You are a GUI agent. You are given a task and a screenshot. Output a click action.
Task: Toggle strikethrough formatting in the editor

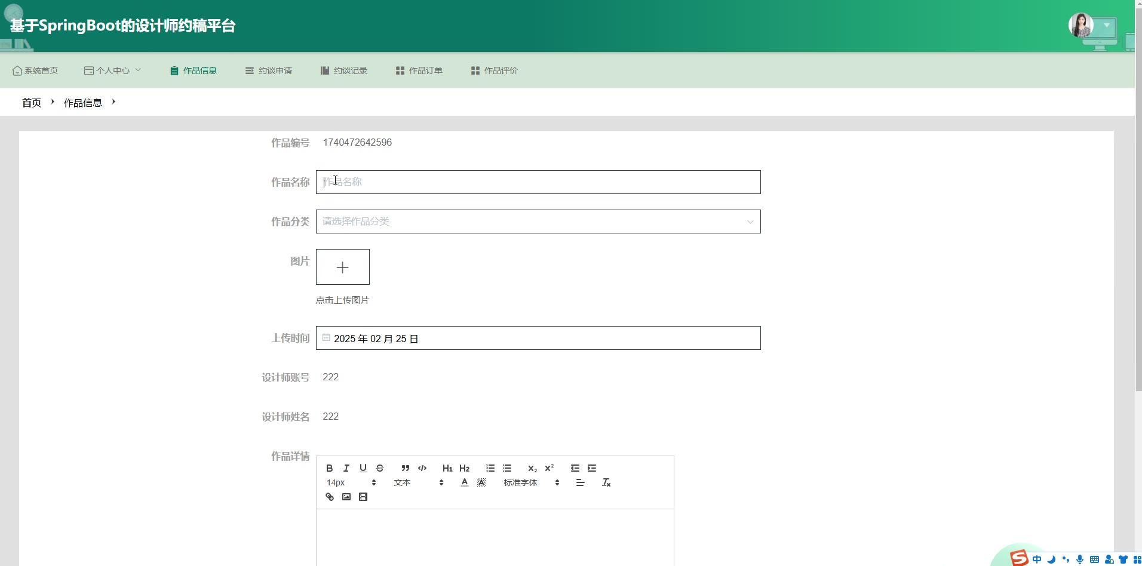tap(380, 468)
